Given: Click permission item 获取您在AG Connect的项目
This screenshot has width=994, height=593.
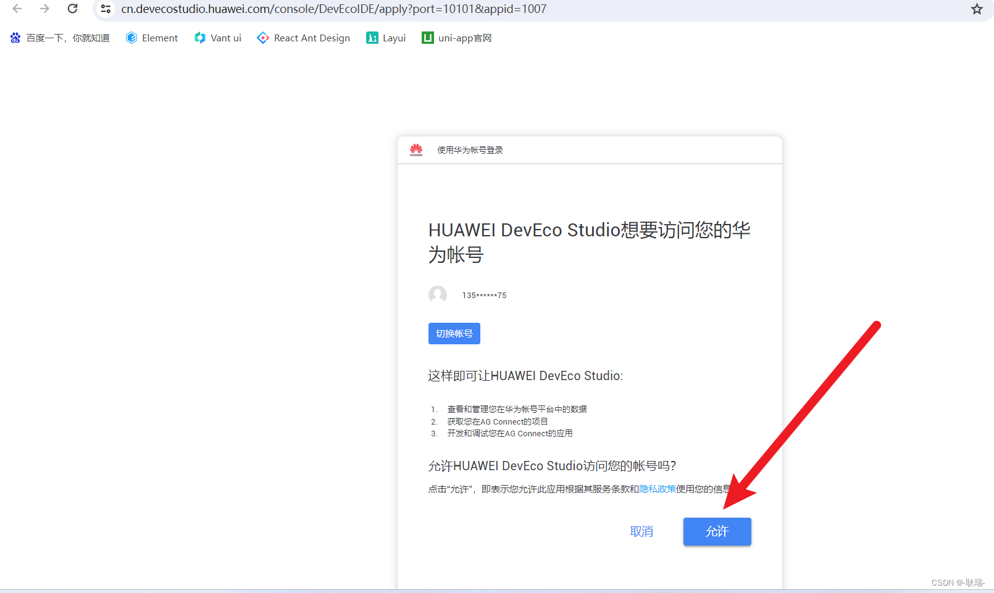Looking at the screenshot, I should [498, 421].
